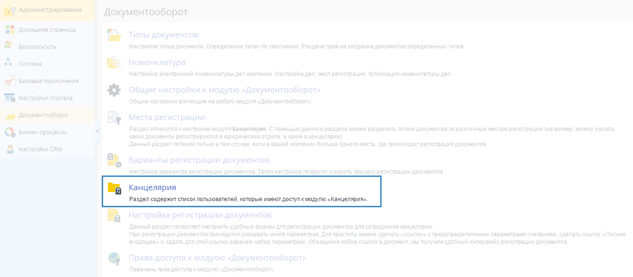Open Варианты регистрации документов link
The width and height of the screenshot is (633, 277).
(x=199, y=160)
